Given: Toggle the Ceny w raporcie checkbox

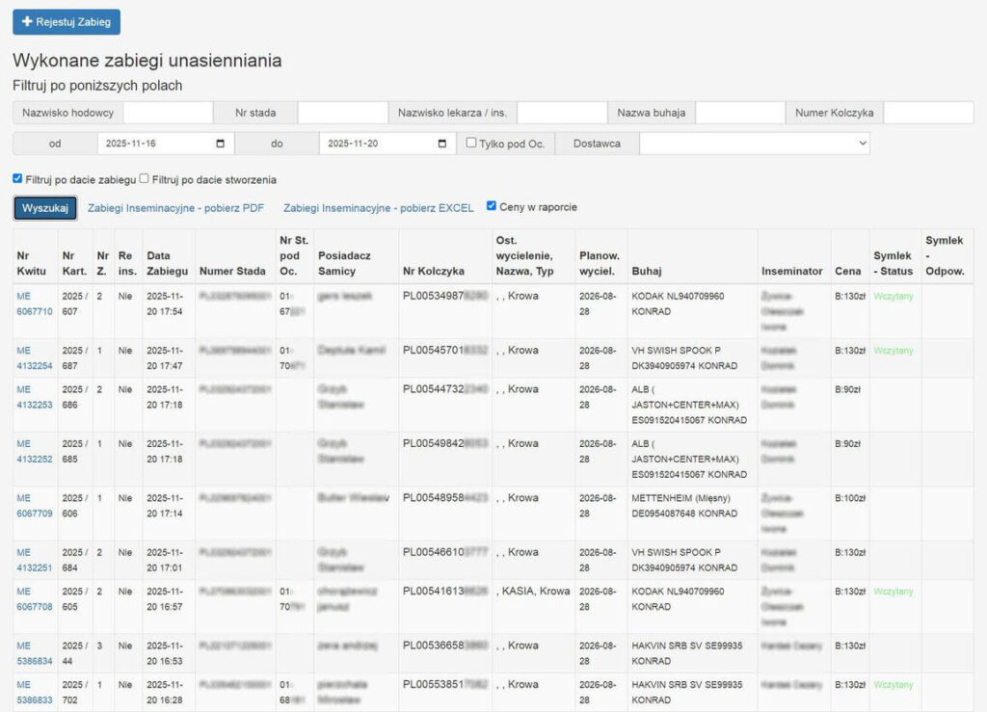Looking at the screenshot, I should (492, 206).
